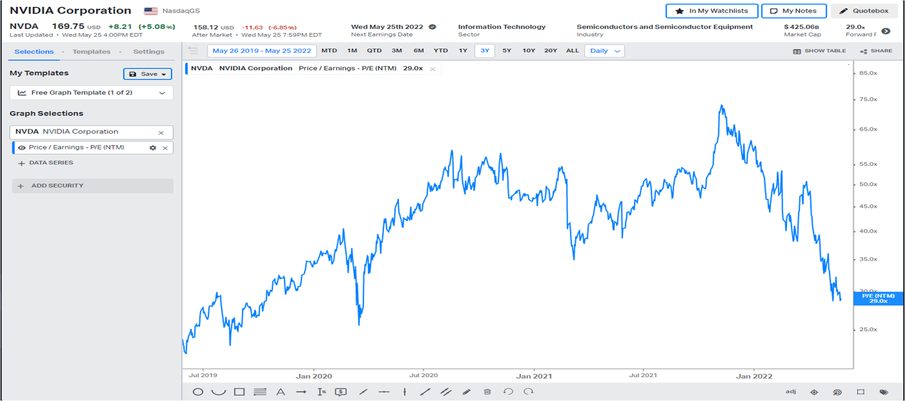
Task: Click the $425.06B market cap value
Action: click(801, 27)
